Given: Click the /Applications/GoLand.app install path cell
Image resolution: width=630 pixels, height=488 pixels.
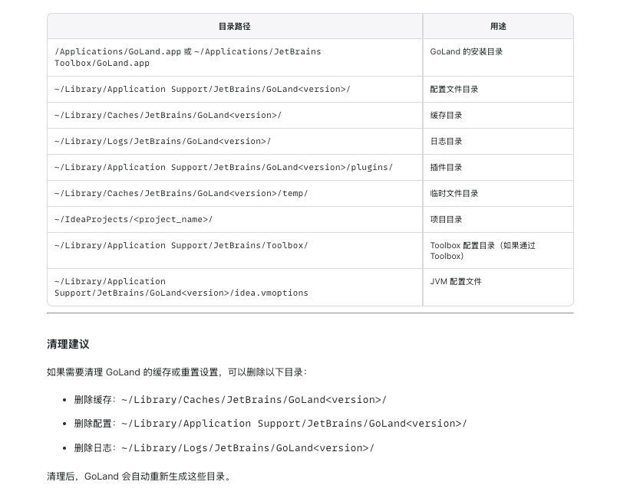Looking at the screenshot, I should [235, 57].
